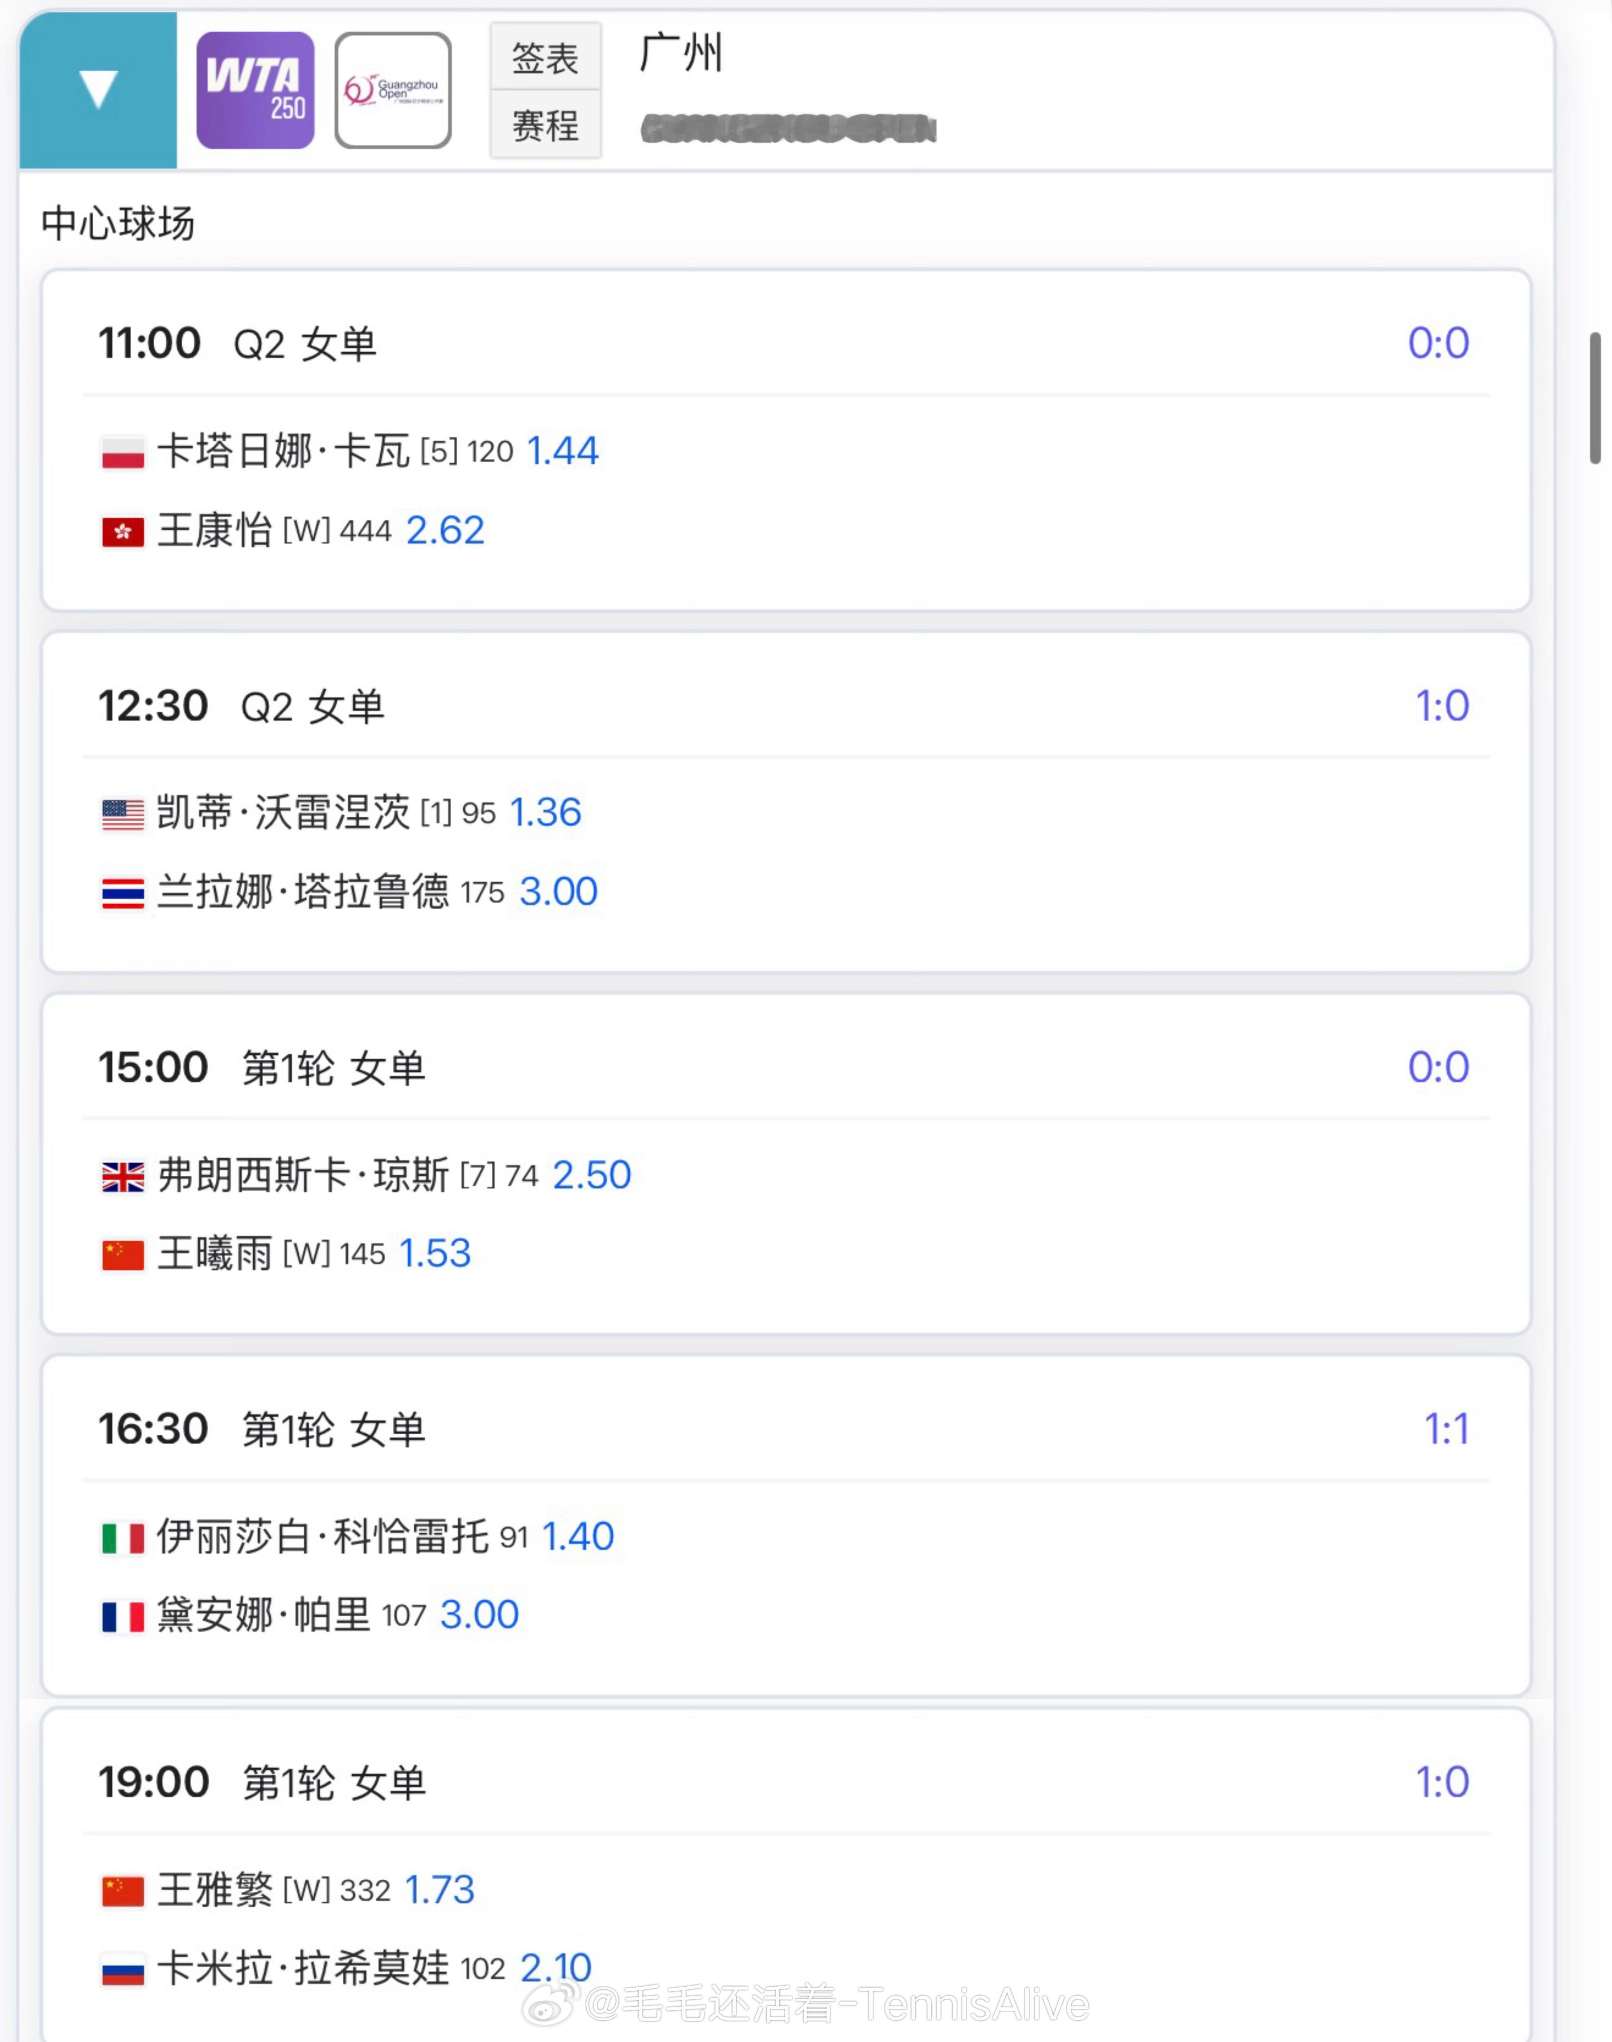This screenshot has height=2042, width=1612.
Task: Select odds 3.00 for 兰拉娜·塔拉鲁德
Action: click(559, 892)
